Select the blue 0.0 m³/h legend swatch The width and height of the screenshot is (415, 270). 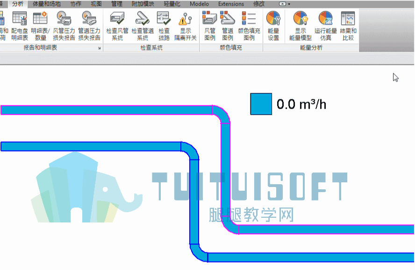click(x=261, y=104)
